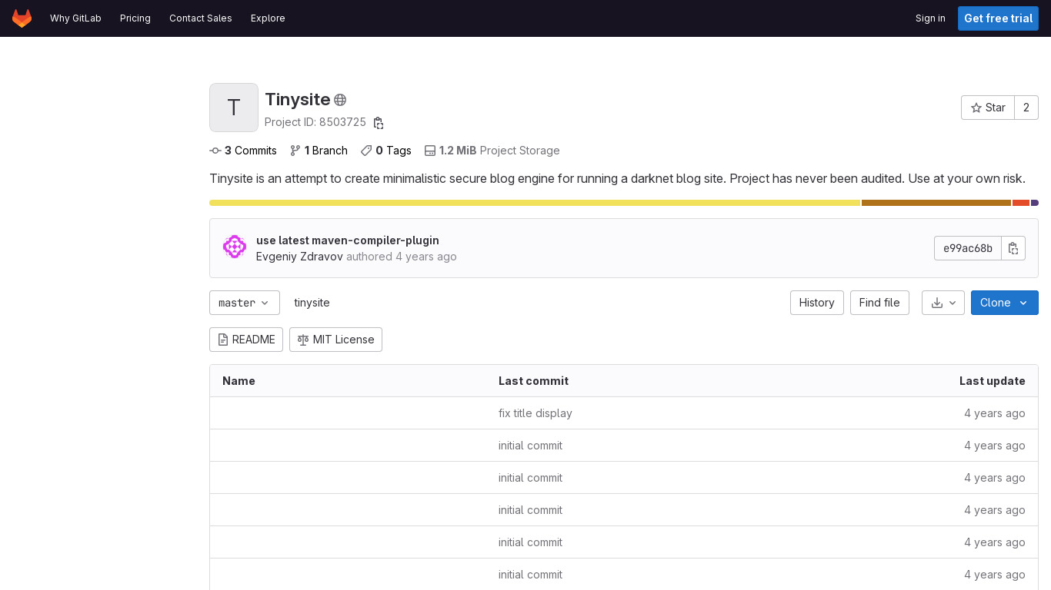
Task: Open the Explore menu item
Action: (268, 18)
